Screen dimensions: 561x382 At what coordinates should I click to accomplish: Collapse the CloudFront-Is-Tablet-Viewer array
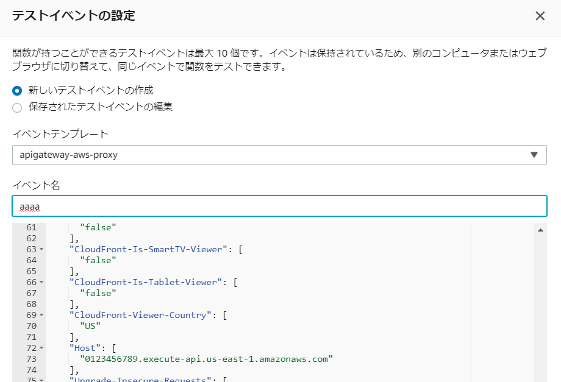click(x=41, y=282)
